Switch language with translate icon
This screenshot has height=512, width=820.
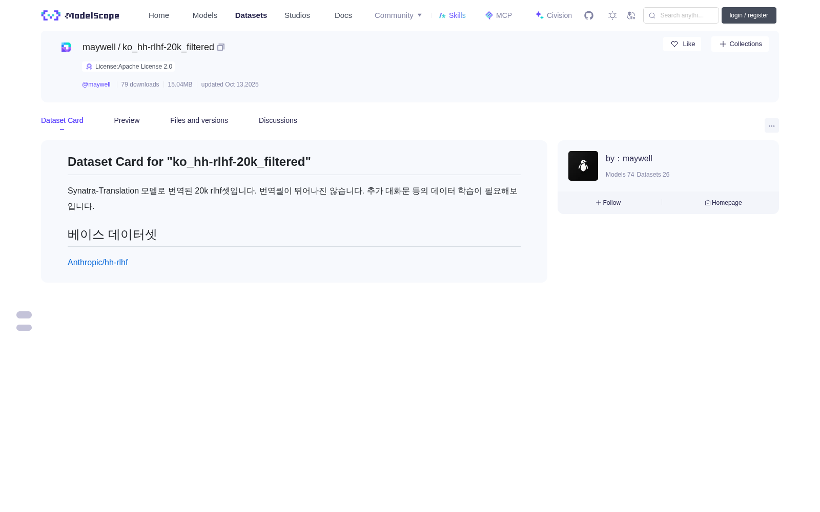[x=631, y=15]
